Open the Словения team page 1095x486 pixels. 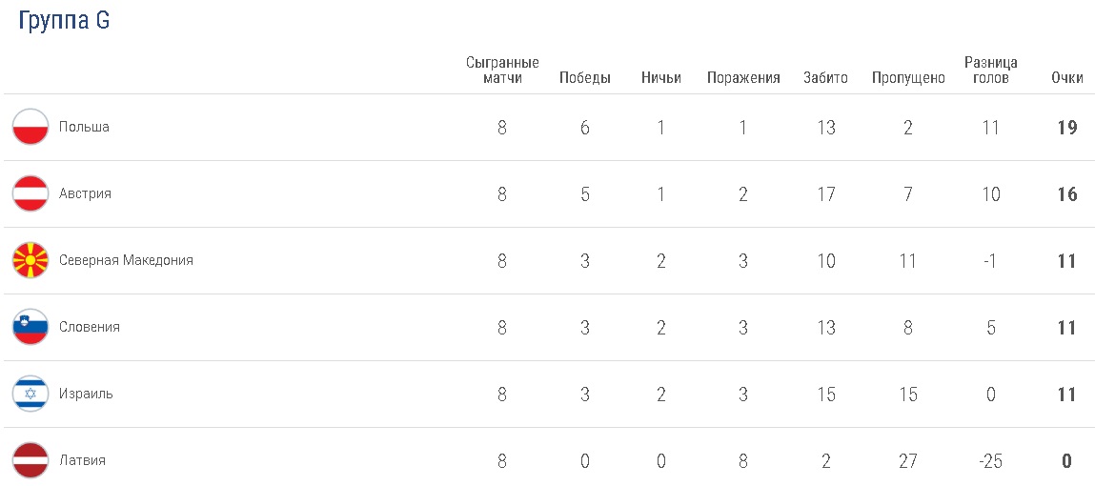pos(90,327)
